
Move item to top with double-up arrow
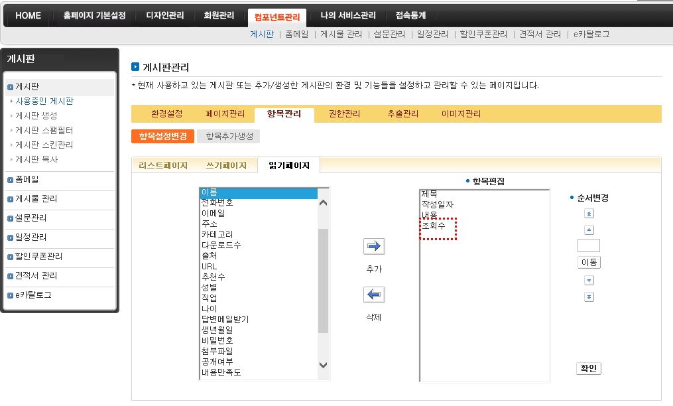[588, 214]
